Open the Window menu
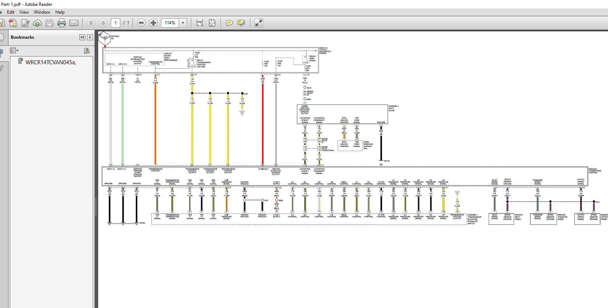This screenshot has height=308, width=608. point(42,12)
